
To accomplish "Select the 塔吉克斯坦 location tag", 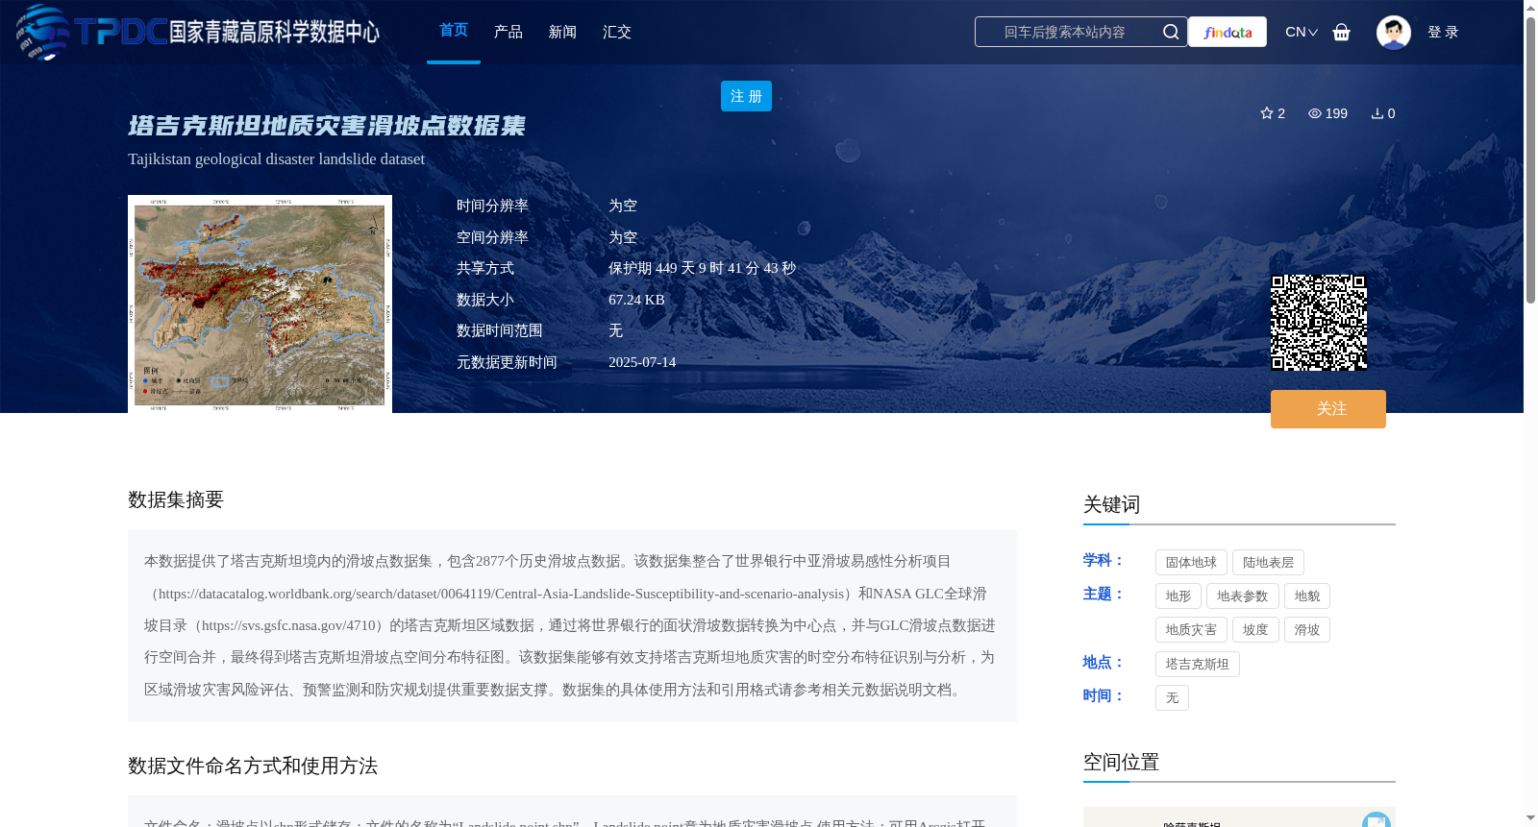I will 1198,665.
